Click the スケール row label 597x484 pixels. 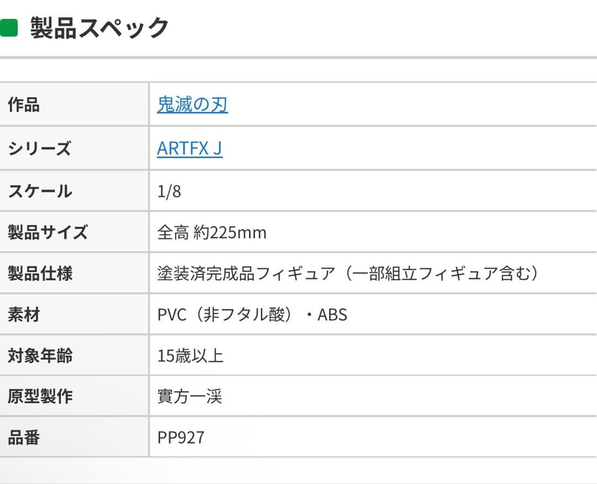pos(40,191)
